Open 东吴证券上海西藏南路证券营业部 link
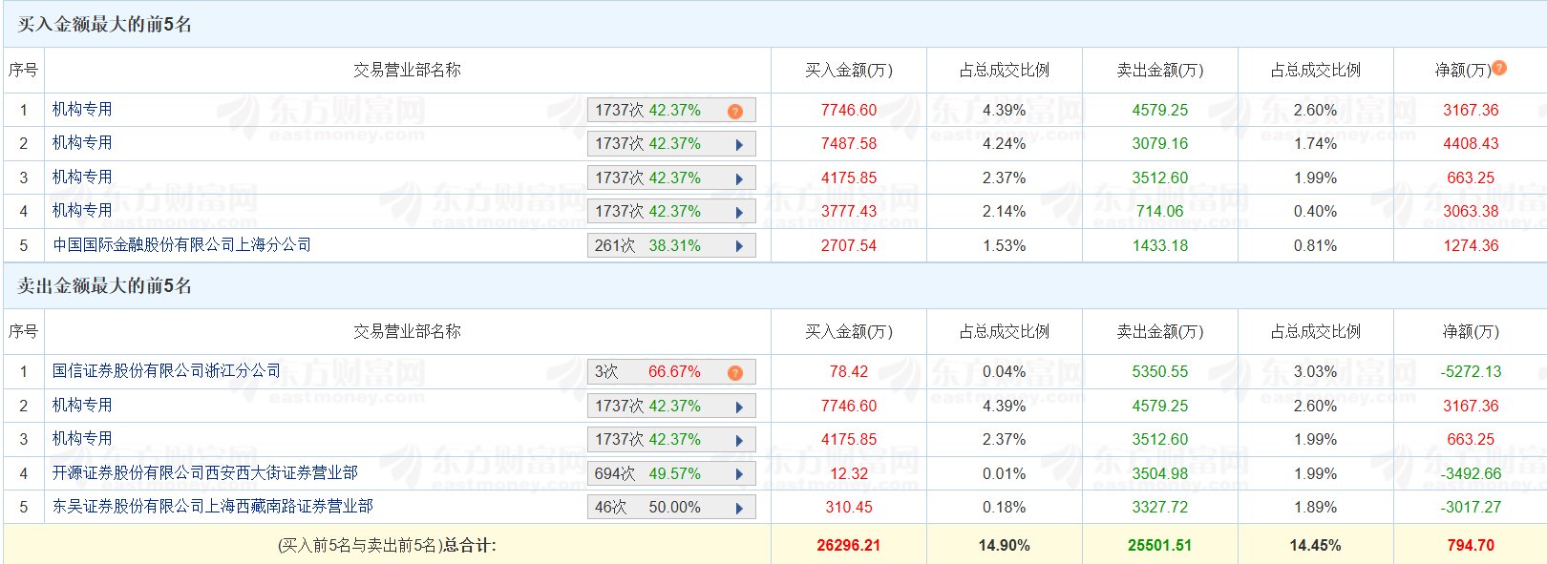Screen dimensions: 1547x564 click(x=212, y=506)
